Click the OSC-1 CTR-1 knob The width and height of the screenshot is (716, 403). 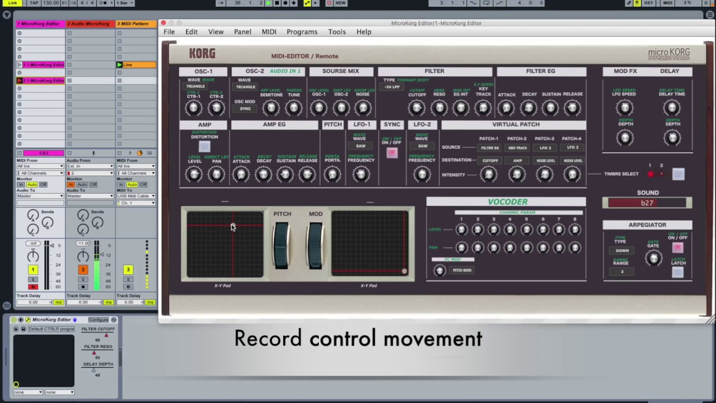[194, 107]
